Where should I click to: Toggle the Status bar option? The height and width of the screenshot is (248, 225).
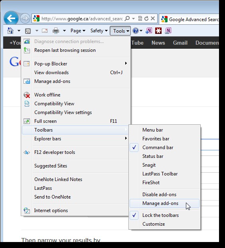click(x=164, y=156)
